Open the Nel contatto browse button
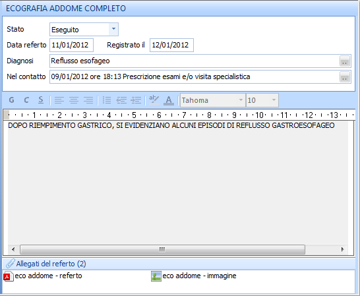Screen dimensions: 360x296 coord(345,77)
